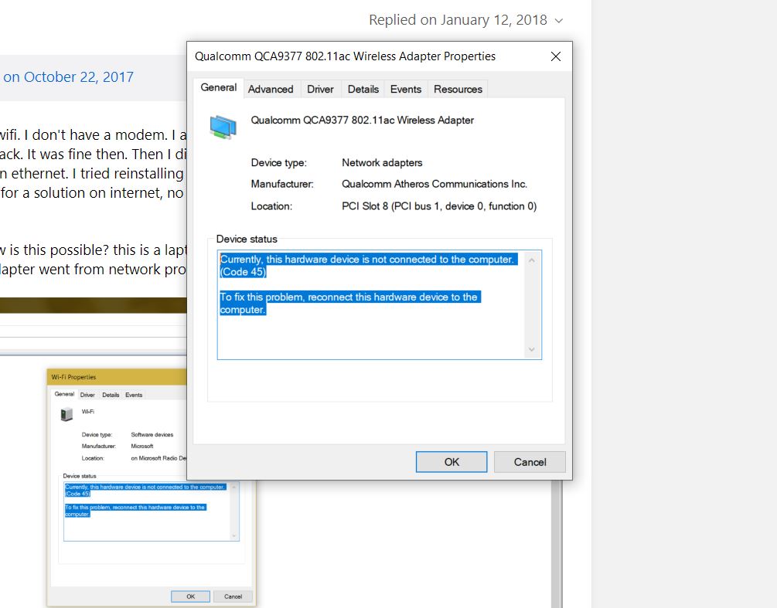This screenshot has height=608, width=777.
Task: Open the Events tab in Qualcomm Properties
Action: point(406,89)
